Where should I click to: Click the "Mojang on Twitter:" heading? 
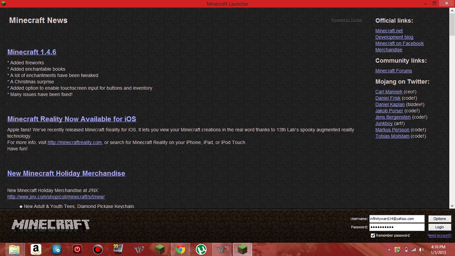[402, 82]
